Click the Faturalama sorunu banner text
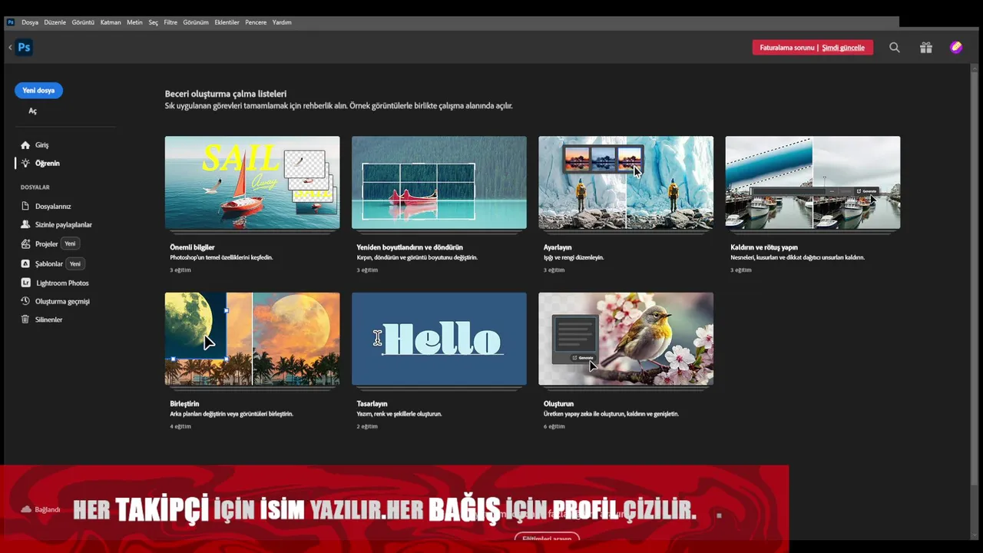 tap(786, 48)
